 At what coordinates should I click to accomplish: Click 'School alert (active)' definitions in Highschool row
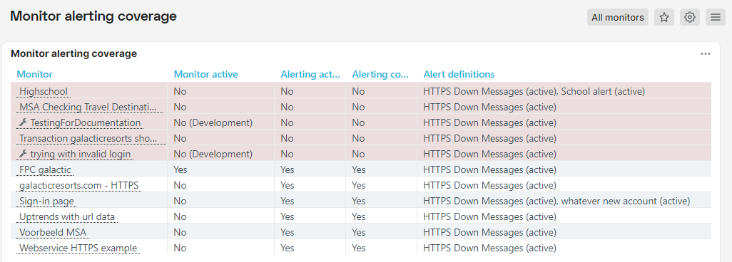coord(603,91)
